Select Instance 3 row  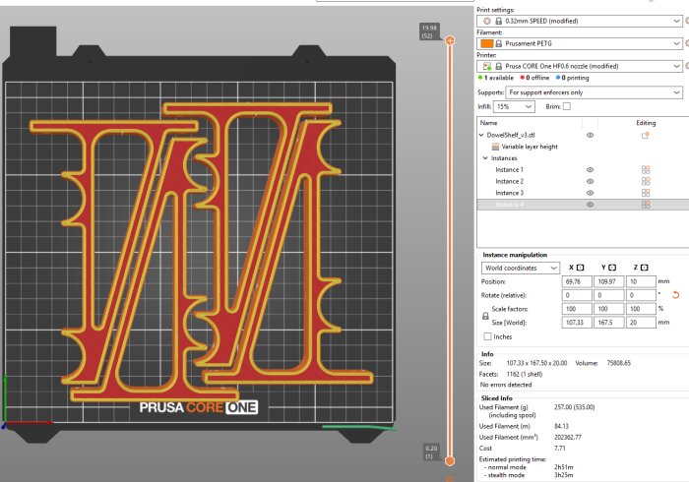[x=509, y=193]
